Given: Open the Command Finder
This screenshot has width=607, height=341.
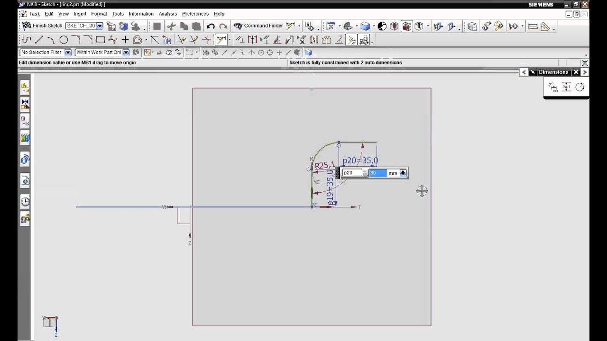Looking at the screenshot, I should (x=259, y=26).
